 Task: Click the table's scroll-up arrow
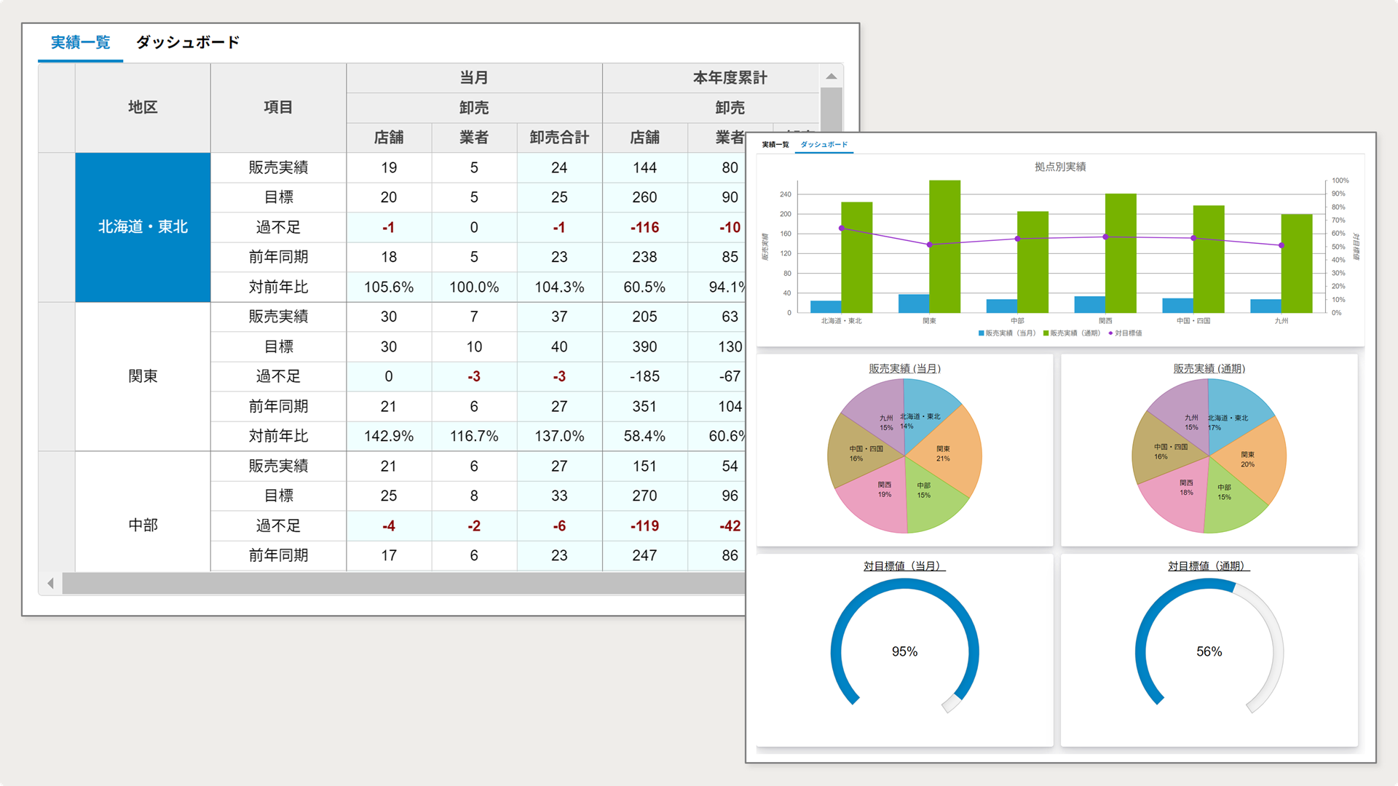pos(831,76)
